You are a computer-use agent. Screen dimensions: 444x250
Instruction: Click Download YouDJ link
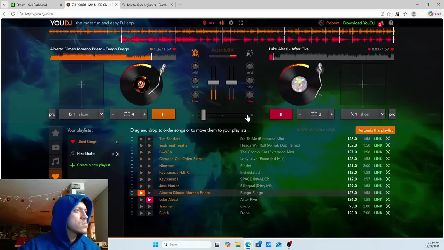[359, 23]
